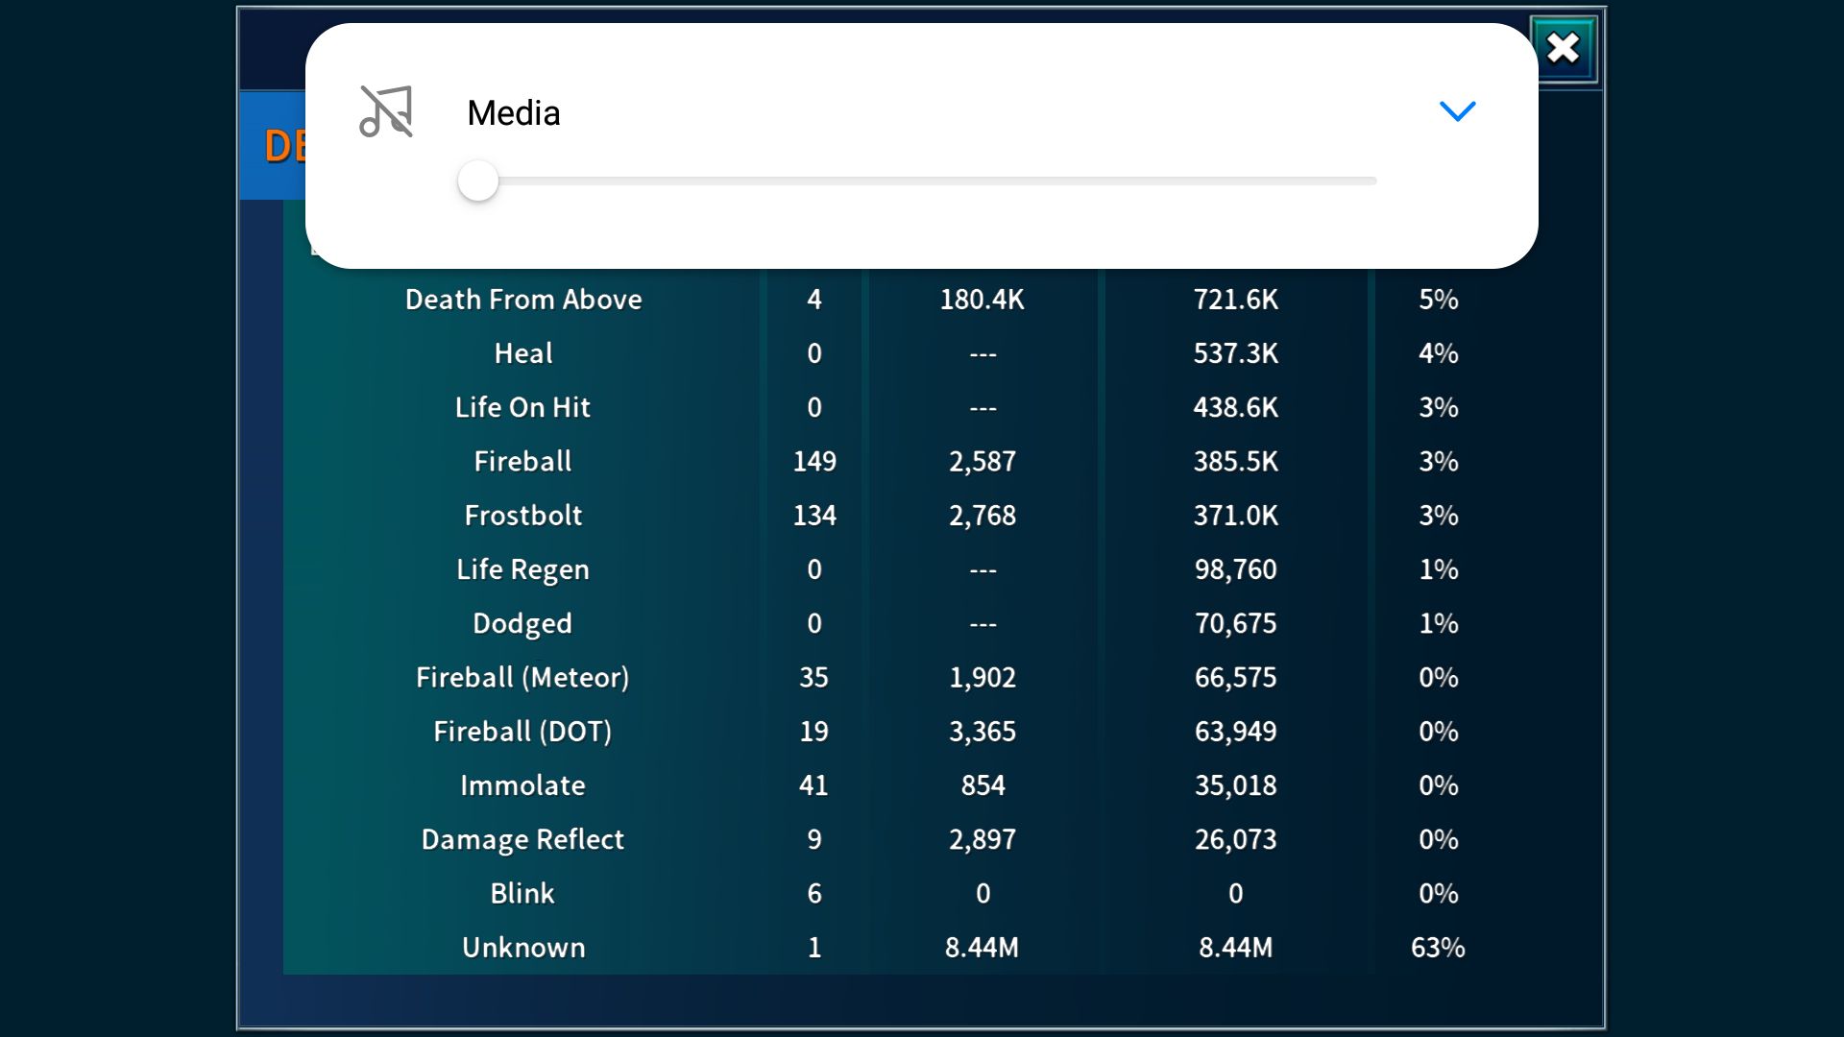Click the Life Regen entry
Screen dimensions: 1844x1037
point(522,569)
